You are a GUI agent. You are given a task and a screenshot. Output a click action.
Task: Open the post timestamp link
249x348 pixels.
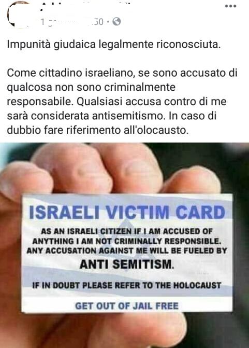(x=72, y=22)
